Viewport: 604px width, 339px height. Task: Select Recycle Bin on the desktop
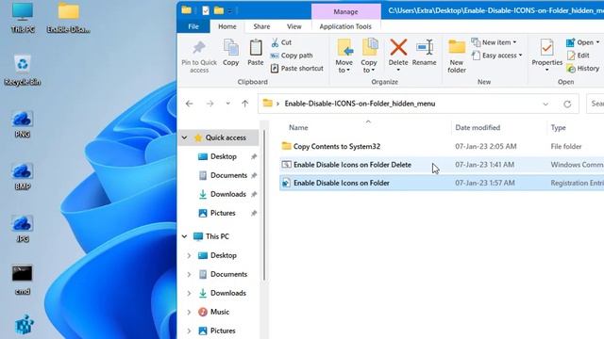tap(23, 71)
